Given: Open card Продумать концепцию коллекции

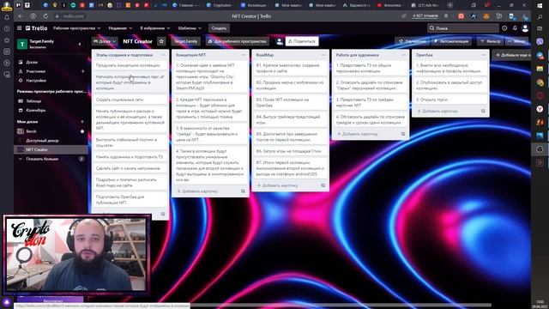Looking at the screenshot, I should click(130, 65).
